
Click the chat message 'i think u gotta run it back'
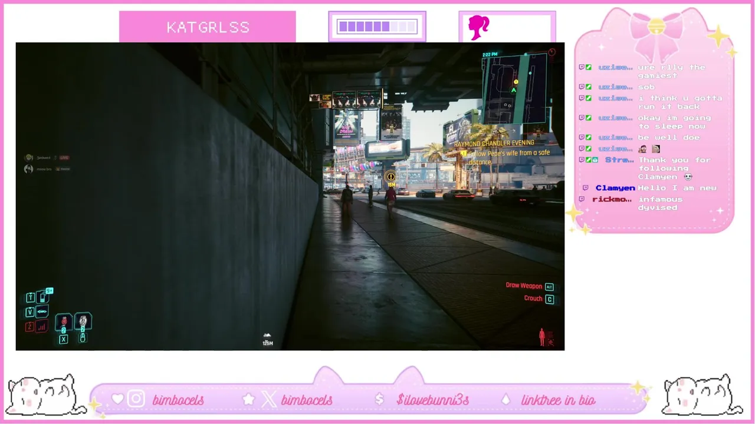click(679, 102)
